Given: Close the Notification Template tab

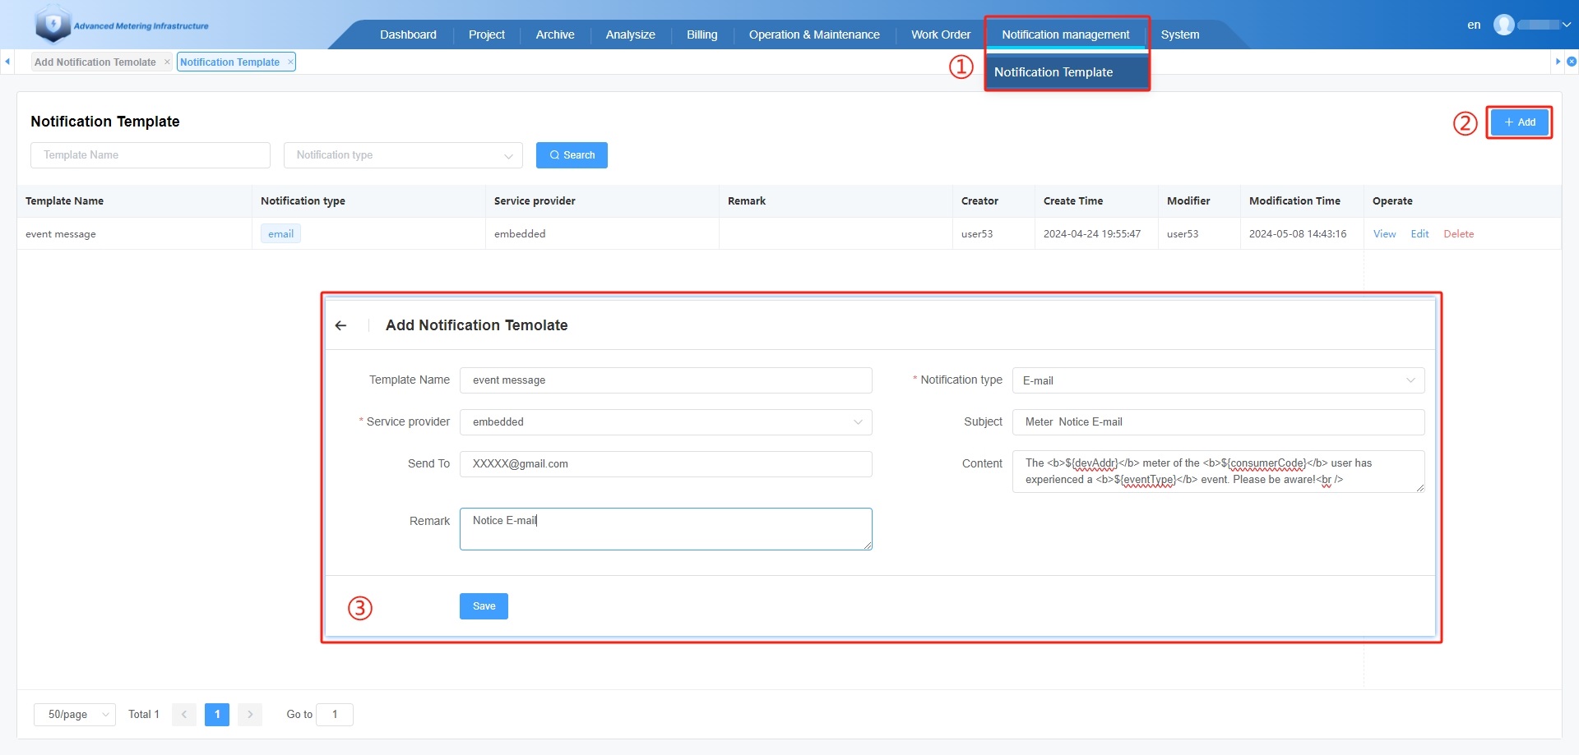Looking at the screenshot, I should pos(290,62).
